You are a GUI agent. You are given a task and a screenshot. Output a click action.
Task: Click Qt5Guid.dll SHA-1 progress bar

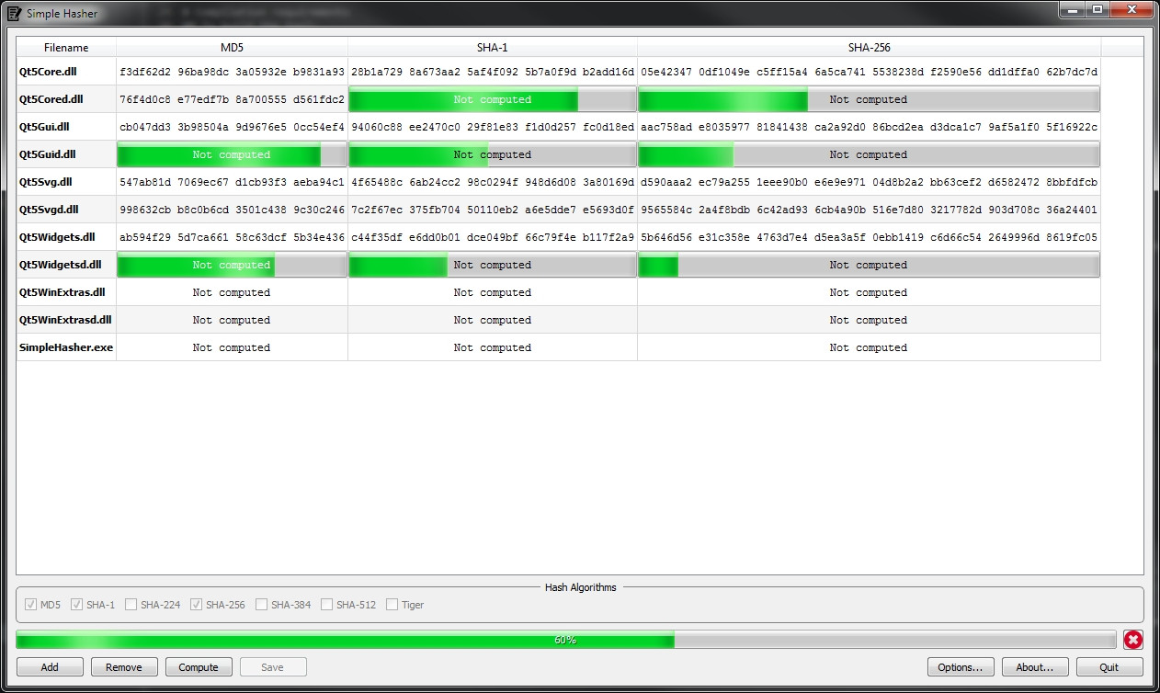[493, 154]
